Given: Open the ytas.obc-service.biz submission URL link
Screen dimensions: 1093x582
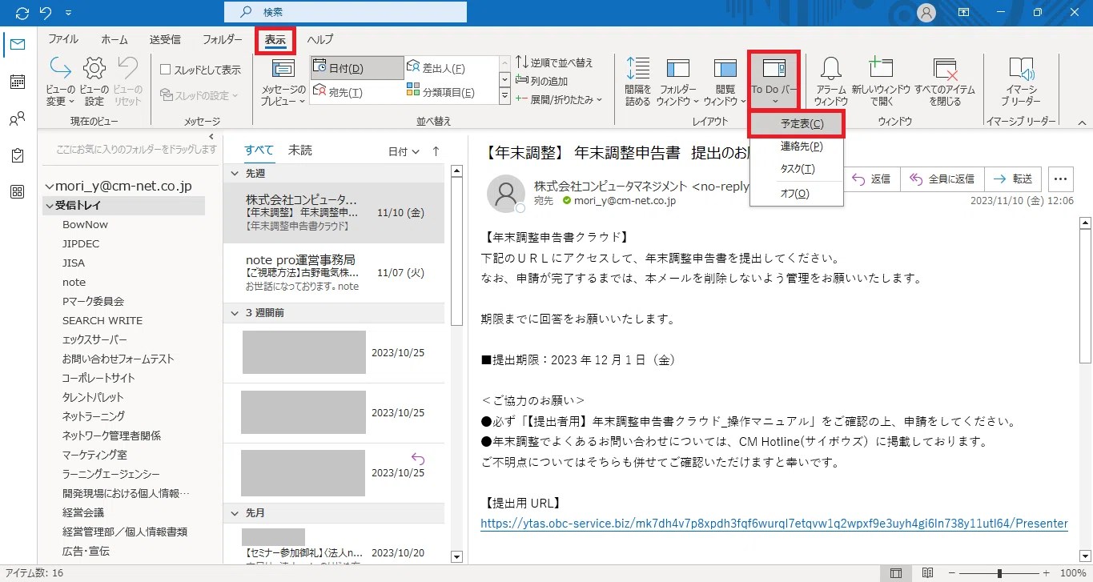Looking at the screenshot, I should click(x=774, y=524).
